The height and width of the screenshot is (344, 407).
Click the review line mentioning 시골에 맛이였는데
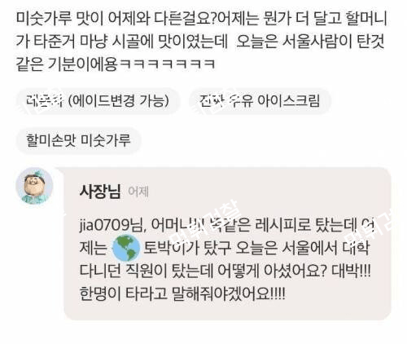pyautogui.click(x=200, y=42)
